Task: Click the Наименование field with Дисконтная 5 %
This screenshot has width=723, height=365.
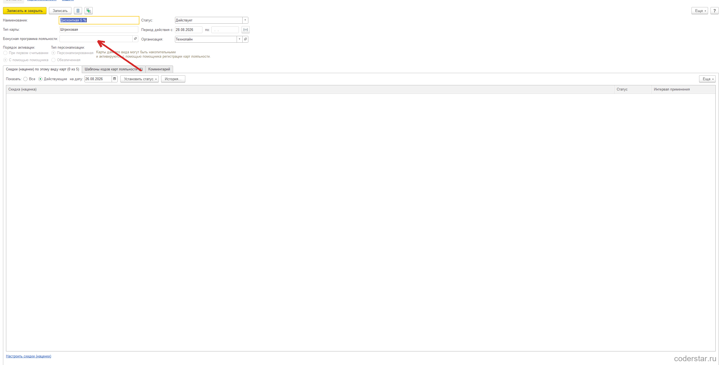Action: click(99, 20)
